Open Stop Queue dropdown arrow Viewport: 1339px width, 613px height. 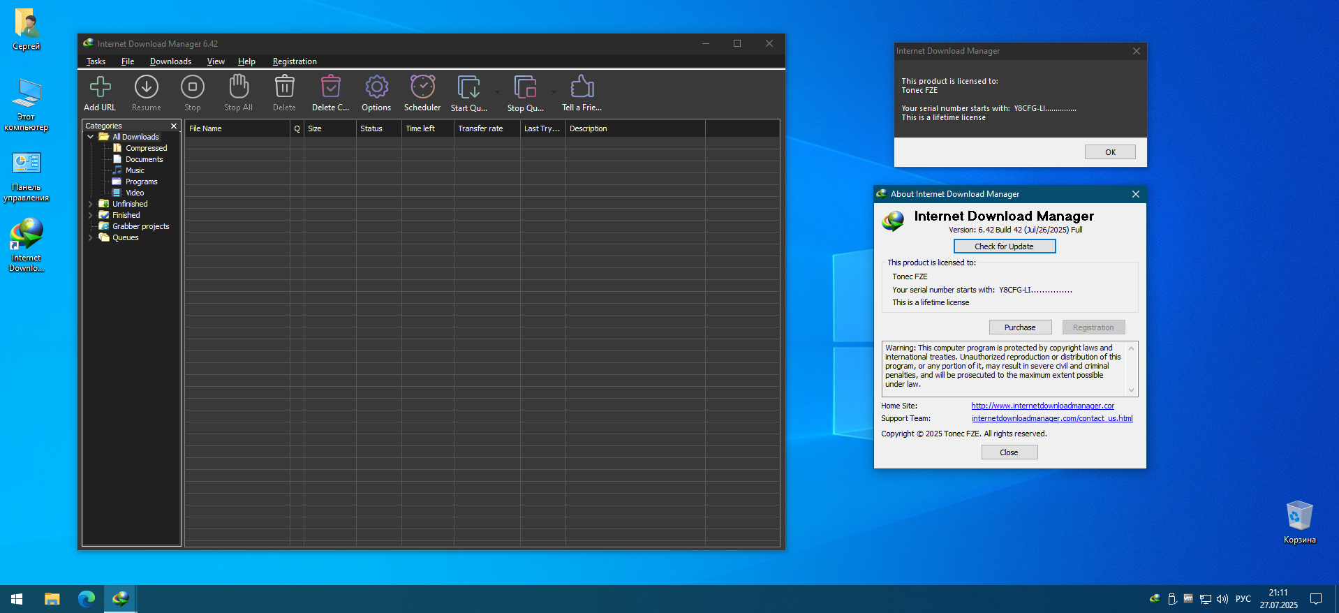(554, 91)
